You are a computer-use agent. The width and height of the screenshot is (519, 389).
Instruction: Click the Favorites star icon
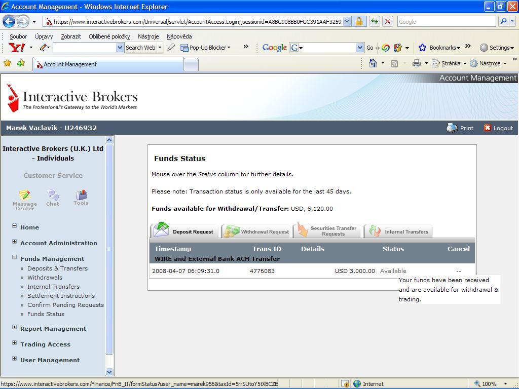pos(7,63)
